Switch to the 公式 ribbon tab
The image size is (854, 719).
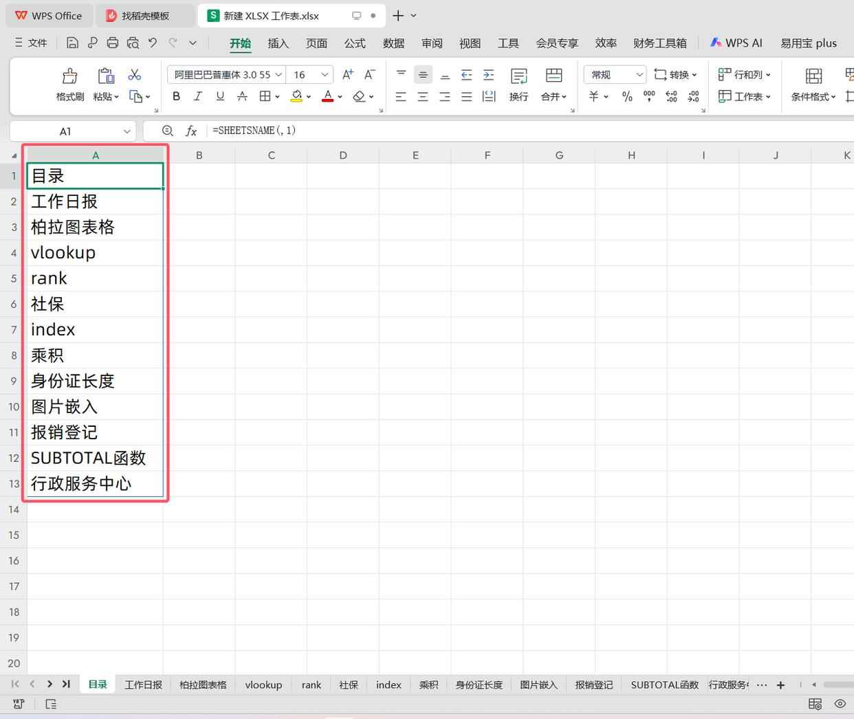355,43
